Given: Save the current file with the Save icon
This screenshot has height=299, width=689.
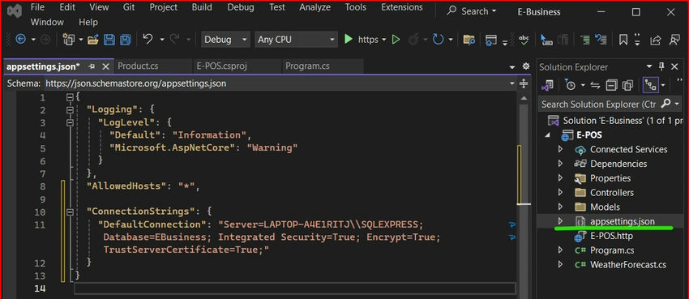Looking at the screenshot, I should pyautogui.click(x=109, y=40).
